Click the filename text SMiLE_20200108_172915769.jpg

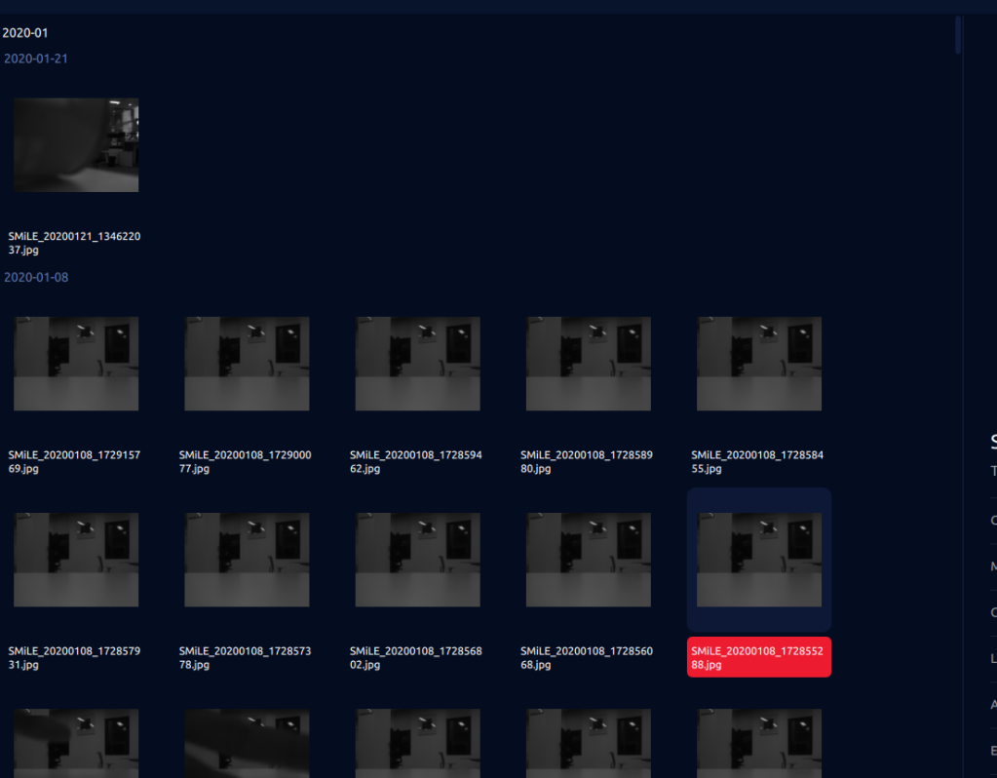pyautogui.click(x=74, y=461)
